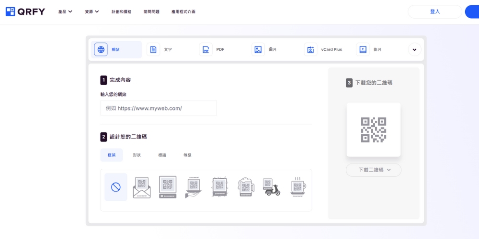
Task: Open the 資源 dropdown menu
Action: pyautogui.click(x=92, y=11)
